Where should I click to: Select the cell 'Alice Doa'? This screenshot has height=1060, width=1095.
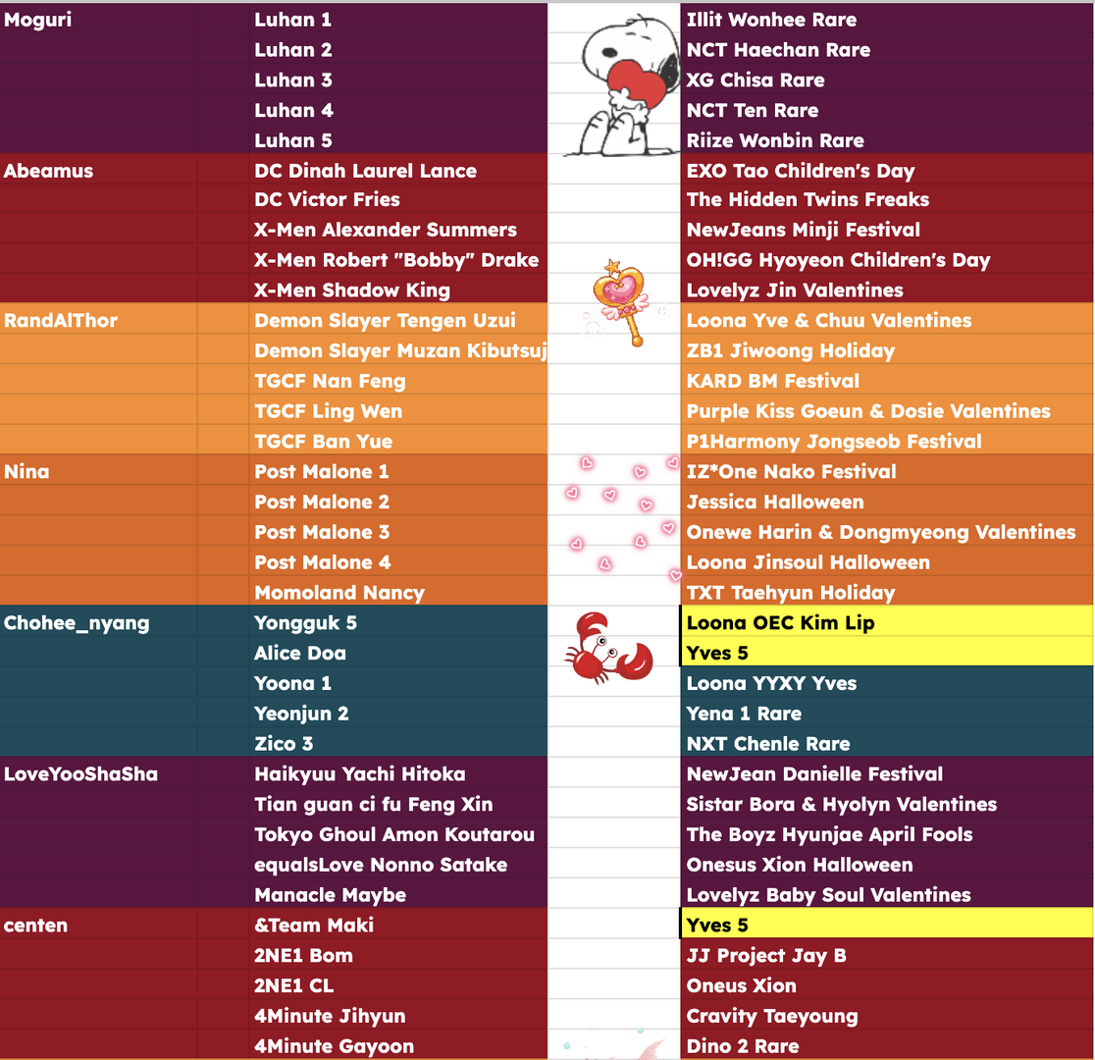point(398,652)
